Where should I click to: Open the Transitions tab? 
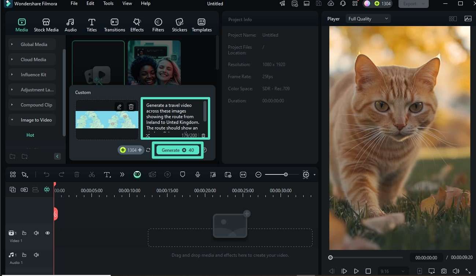[114, 25]
